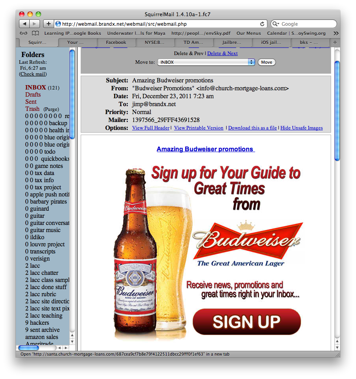Image resolution: width=356 pixels, height=379 pixels.
Task: Click the message pane vertical scrollbar thumb
Action: click(x=337, y=111)
